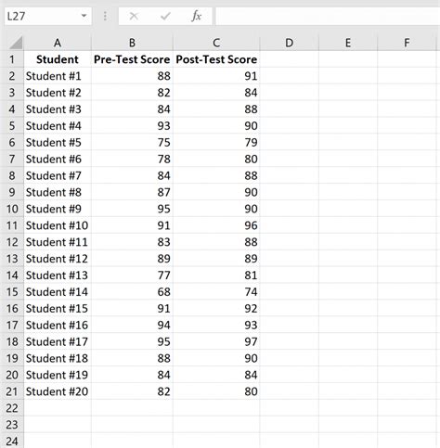Select Student #17's post-test score 97
Viewport: 440px width, 448px height.
point(216,341)
